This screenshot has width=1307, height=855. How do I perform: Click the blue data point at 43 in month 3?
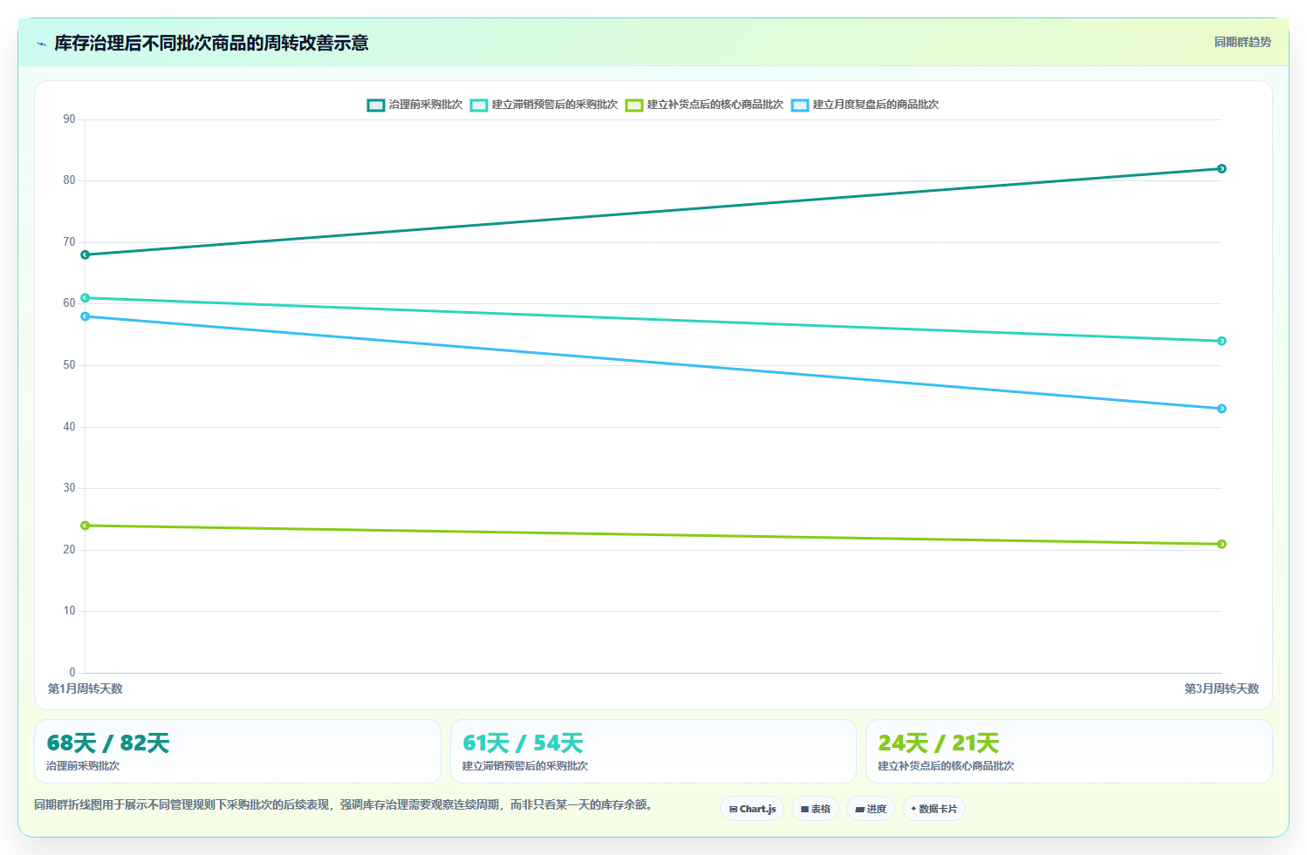pyautogui.click(x=1221, y=409)
